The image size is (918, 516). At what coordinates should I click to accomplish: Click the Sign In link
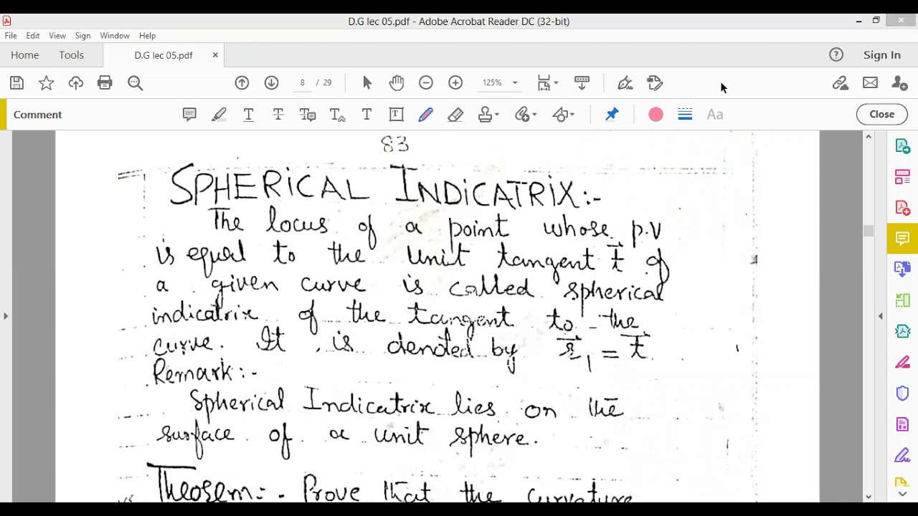882,55
